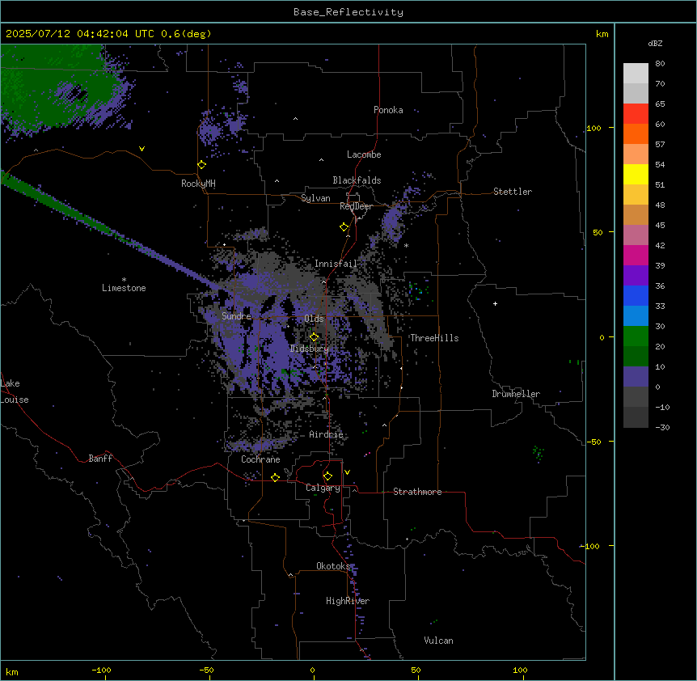Click the Drumheller town label
697x681 pixels.
pyautogui.click(x=516, y=394)
